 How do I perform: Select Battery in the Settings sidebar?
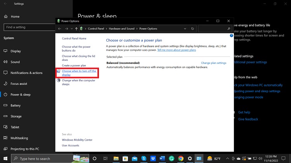[16, 105]
